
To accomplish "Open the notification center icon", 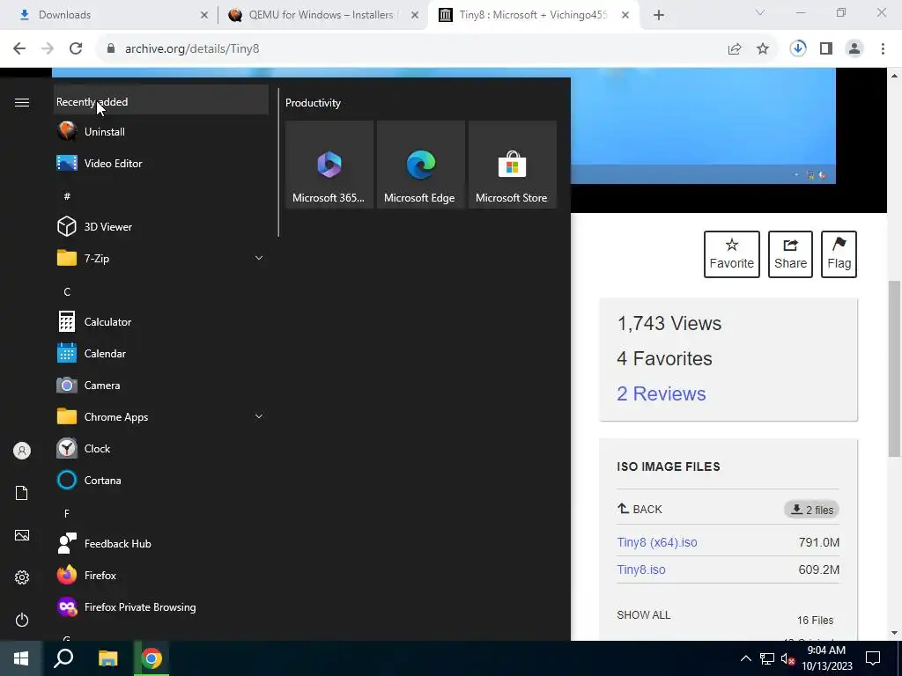I will (873, 658).
